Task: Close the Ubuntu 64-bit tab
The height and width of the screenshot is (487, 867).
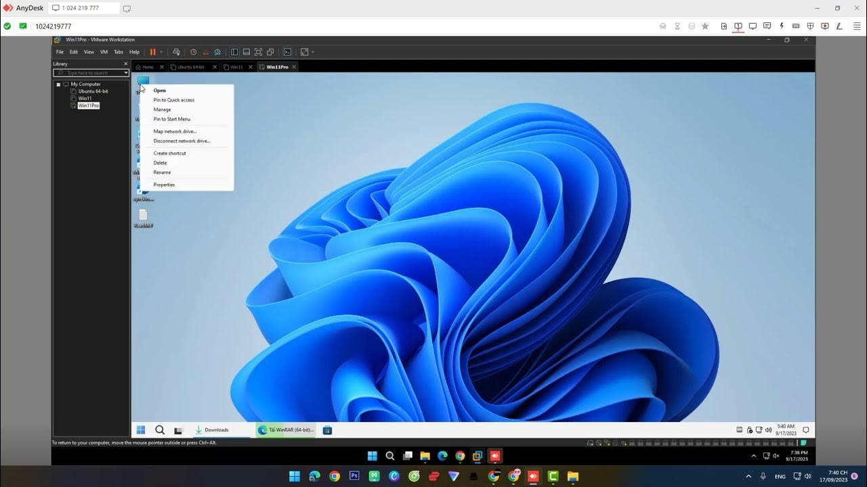Action: coord(215,67)
